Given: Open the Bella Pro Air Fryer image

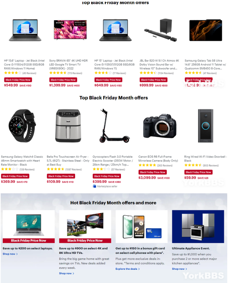Looking at the screenshot, I should (x=68, y=126).
